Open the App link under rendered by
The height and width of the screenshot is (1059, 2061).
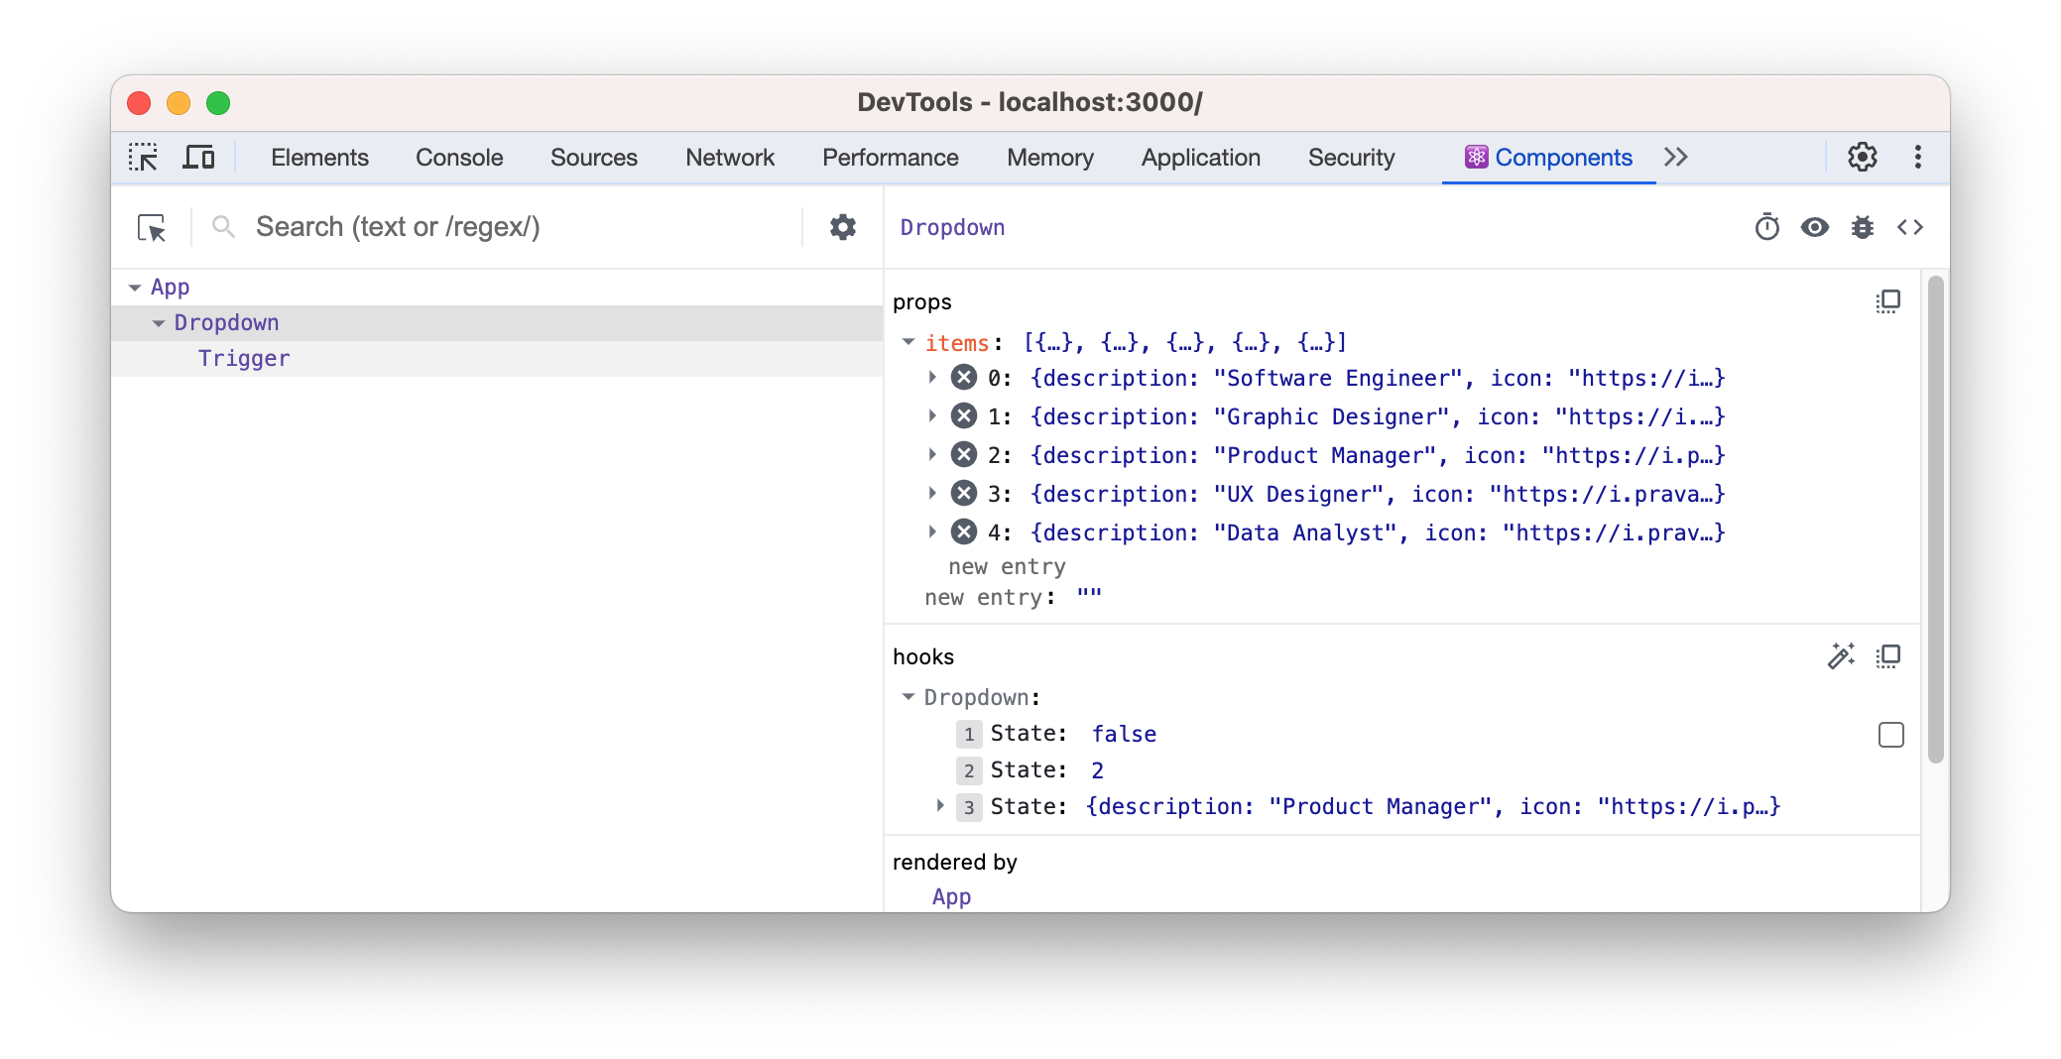(951, 896)
